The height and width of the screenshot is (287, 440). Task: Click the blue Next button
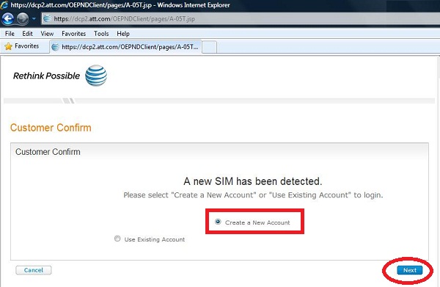(x=410, y=270)
